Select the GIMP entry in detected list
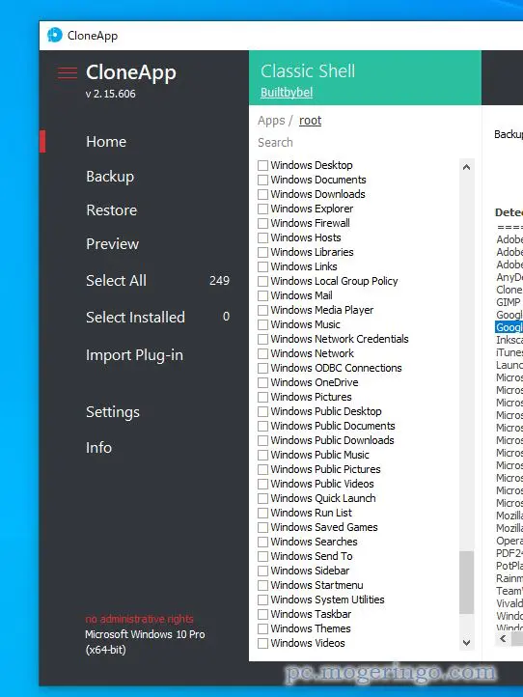Image resolution: width=523 pixels, height=697 pixels. (x=509, y=302)
